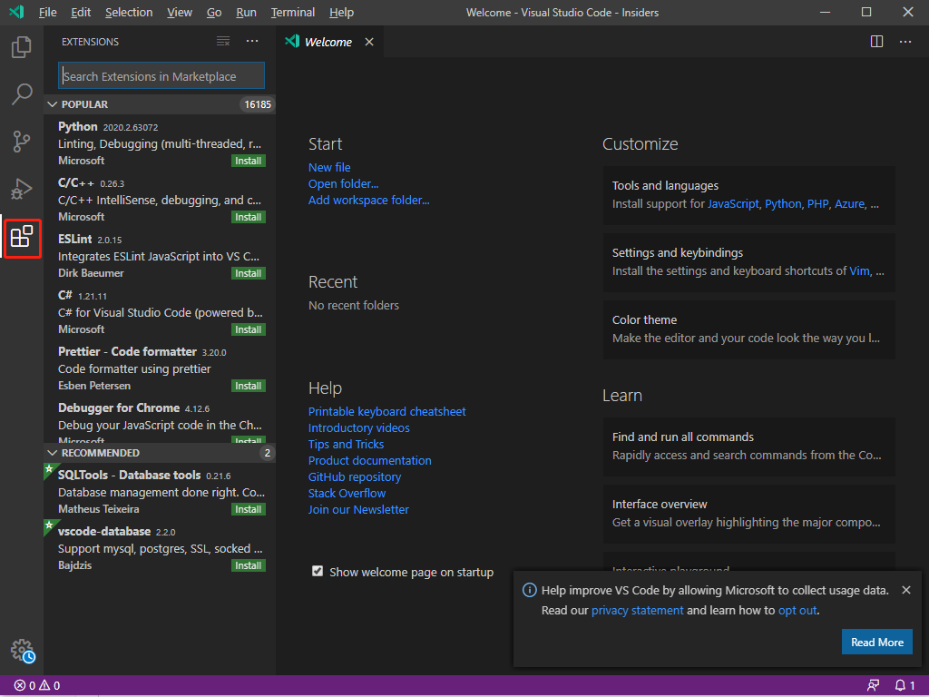Open the Introductory videos link
This screenshot has width=929, height=697.
pyautogui.click(x=359, y=428)
